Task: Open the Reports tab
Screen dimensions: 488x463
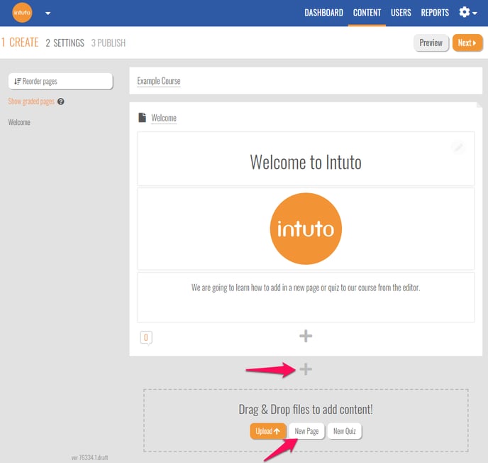Action: pyautogui.click(x=435, y=13)
